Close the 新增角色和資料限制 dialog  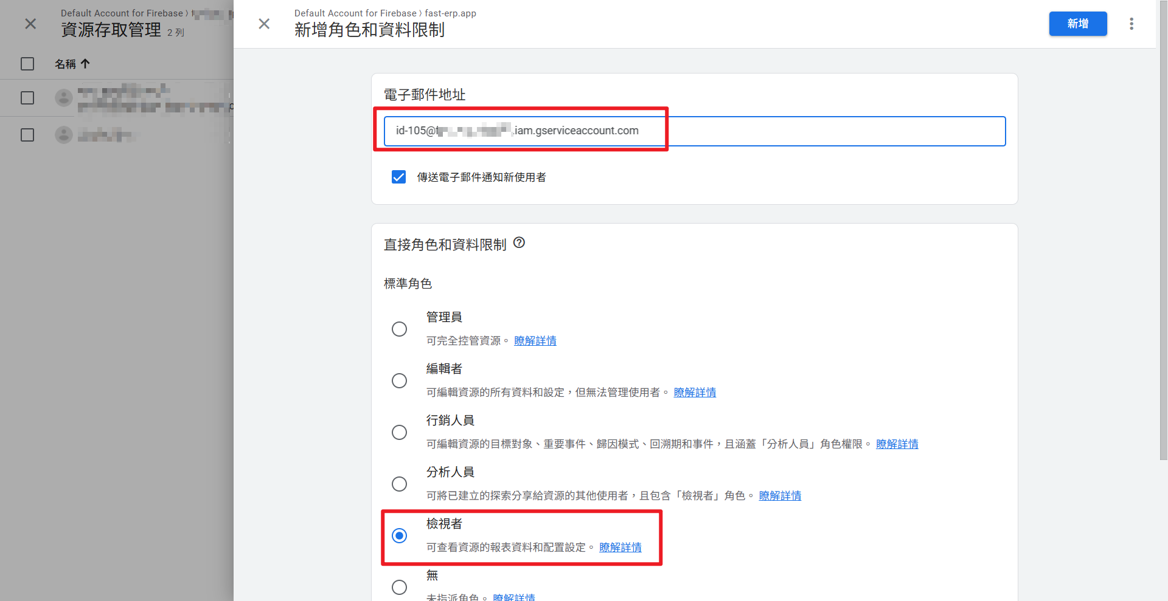pos(264,24)
